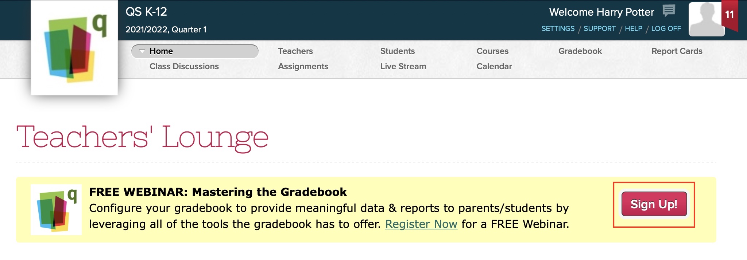Click the SUPPORT link
The image size is (747, 260).
(599, 28)
